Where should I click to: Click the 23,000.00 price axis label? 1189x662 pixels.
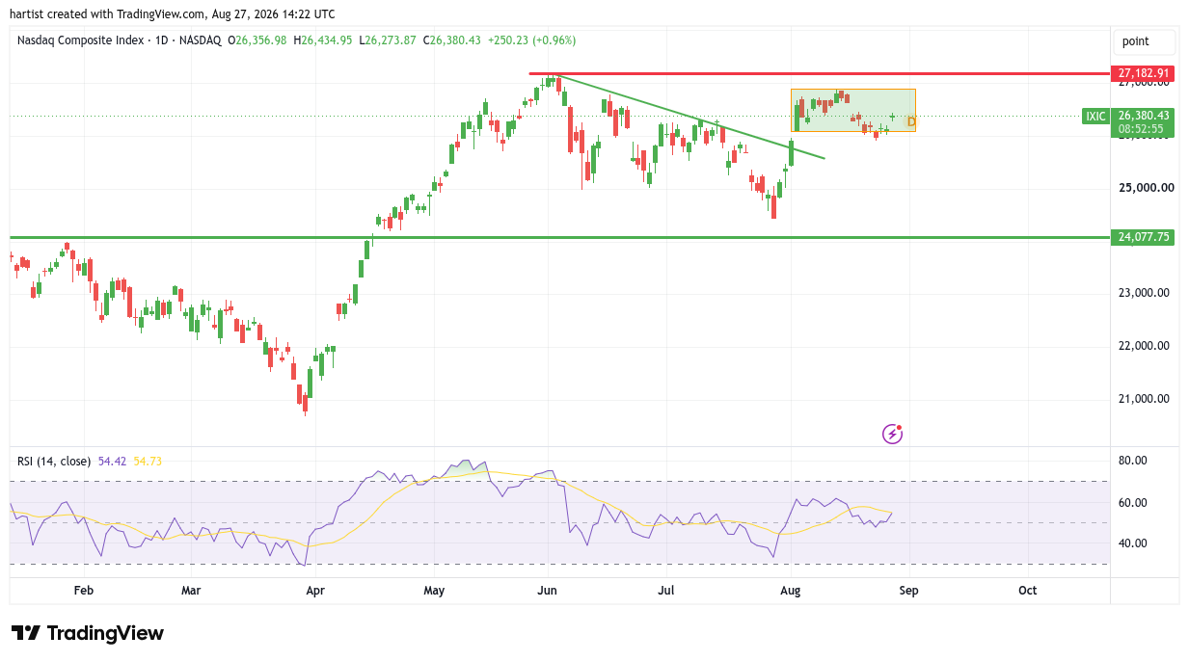pyautogui.click(x=1144, y=293)
